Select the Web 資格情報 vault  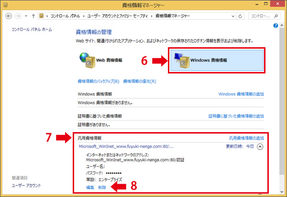pyautogui.click(x=101, y=60)
